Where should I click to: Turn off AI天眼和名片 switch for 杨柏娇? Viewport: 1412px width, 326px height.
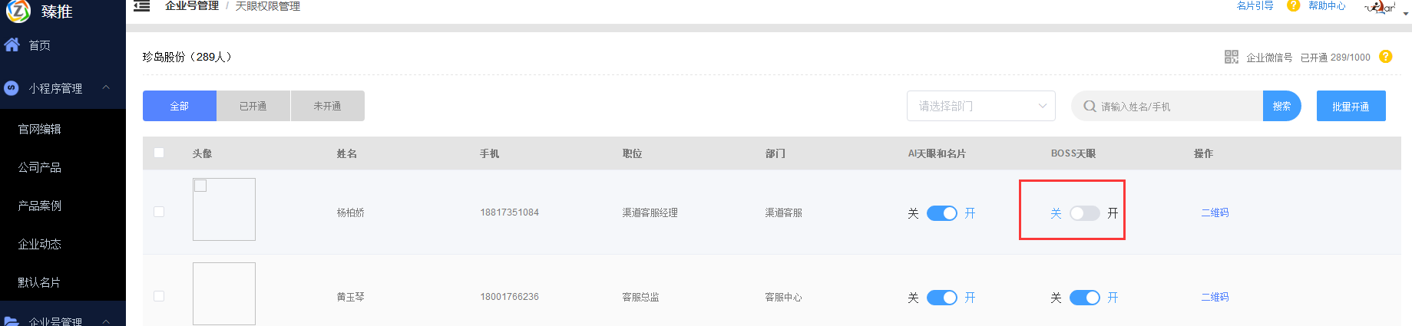(941, 213)
